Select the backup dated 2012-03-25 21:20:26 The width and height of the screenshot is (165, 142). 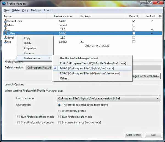97,46
